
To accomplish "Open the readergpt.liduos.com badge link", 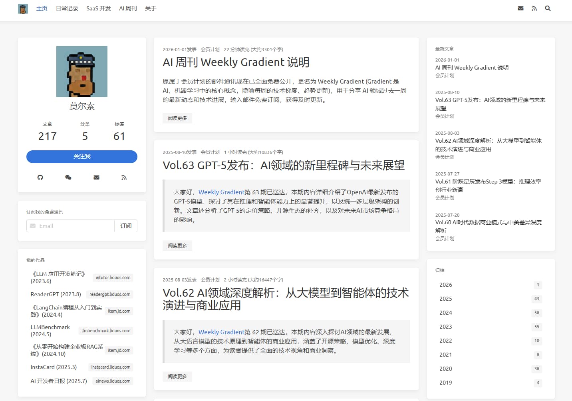I will pos(110,294).
